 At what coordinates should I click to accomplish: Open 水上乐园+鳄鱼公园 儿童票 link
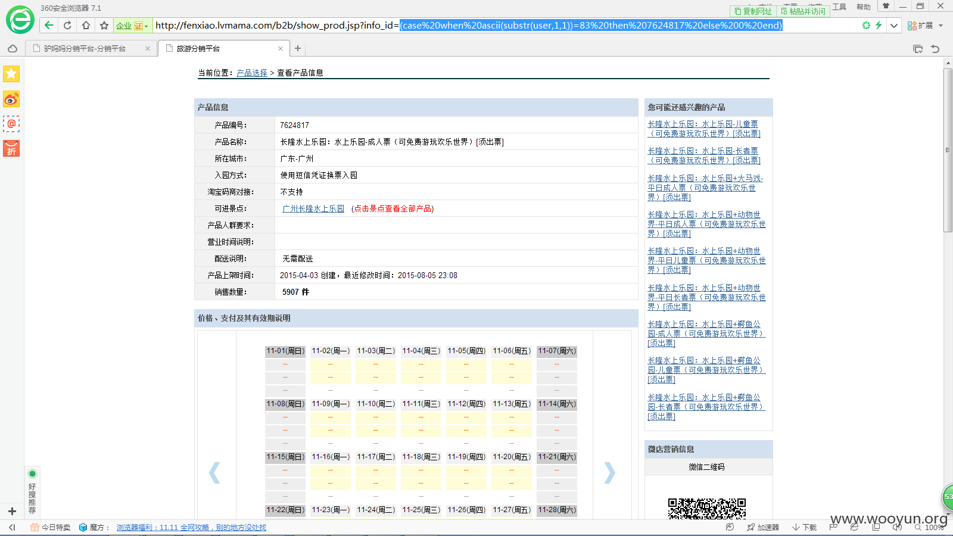706,370
